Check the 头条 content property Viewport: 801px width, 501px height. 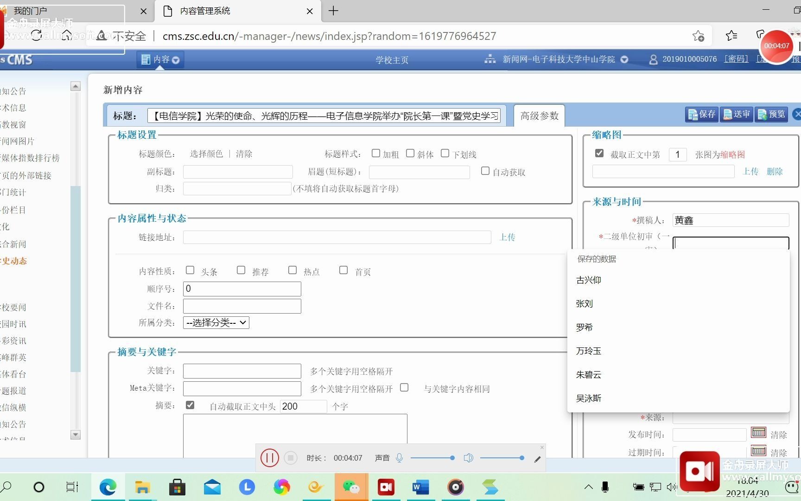(x=190, y=270)
